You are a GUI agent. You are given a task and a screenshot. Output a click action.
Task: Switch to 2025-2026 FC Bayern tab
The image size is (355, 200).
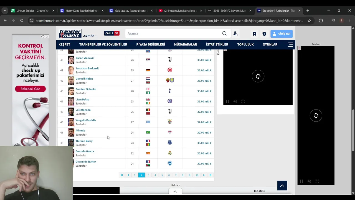click(x=229, y=11)
